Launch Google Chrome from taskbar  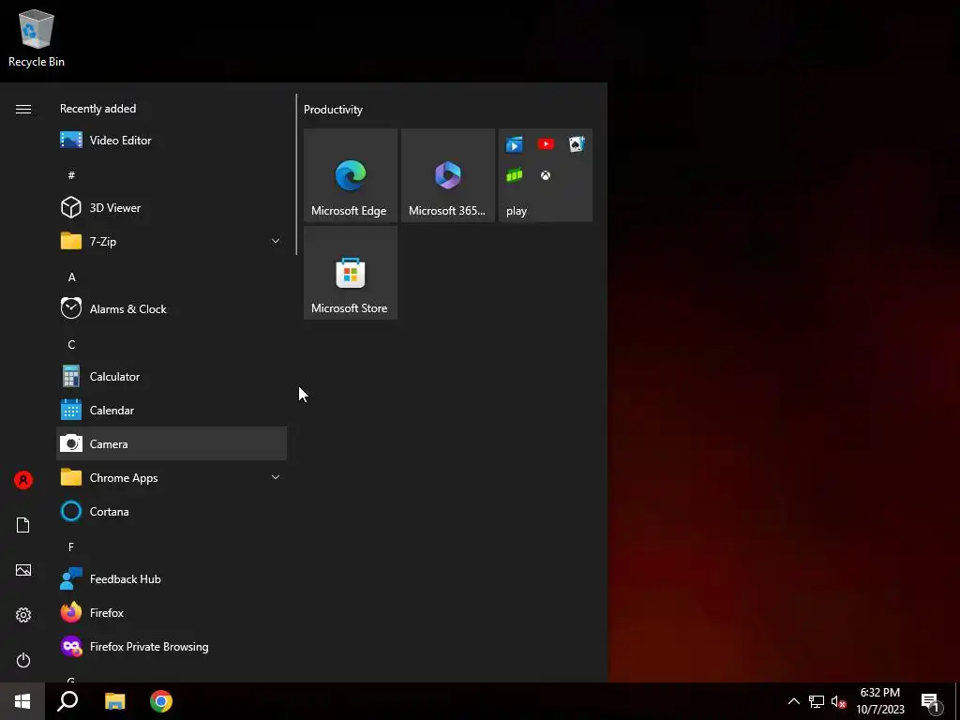point(161,701)
